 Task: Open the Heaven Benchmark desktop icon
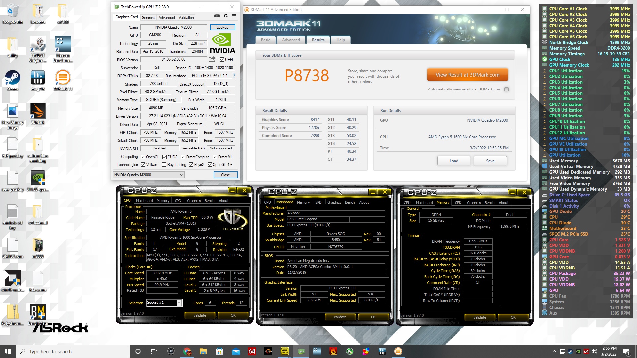point(63,49)
